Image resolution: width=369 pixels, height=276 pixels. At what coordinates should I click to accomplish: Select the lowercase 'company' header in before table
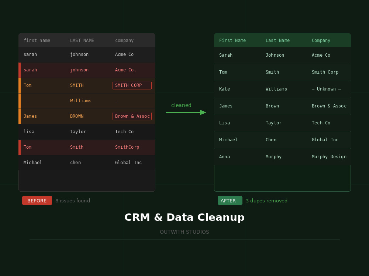[124, 40]
